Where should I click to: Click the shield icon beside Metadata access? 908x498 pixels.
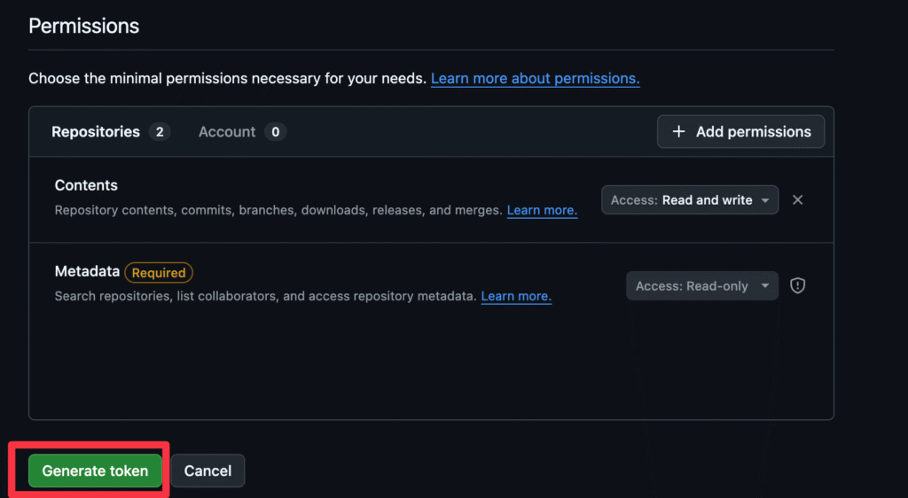[797, 285]
